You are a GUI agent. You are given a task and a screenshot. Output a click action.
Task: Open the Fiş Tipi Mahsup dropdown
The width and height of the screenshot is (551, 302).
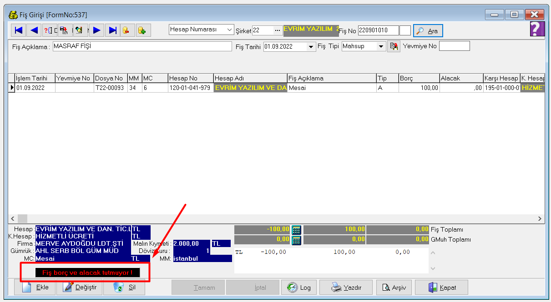click(x=381, y=46)
